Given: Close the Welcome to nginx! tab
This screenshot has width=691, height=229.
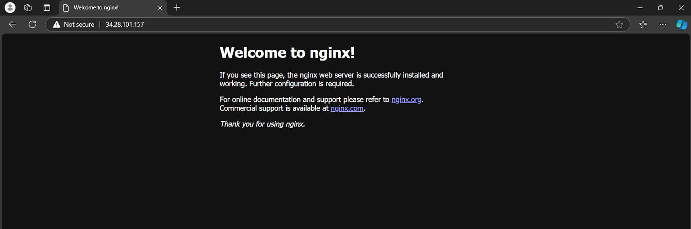Looking at the screenshot, I should 160,8.
